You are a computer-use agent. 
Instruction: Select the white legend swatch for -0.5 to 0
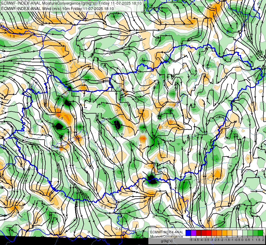(x=240, y=233)
